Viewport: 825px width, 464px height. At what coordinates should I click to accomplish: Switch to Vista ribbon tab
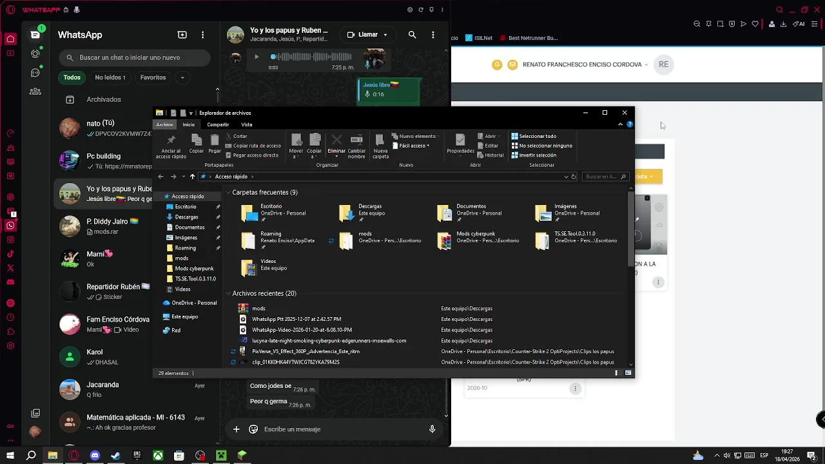[x=247, y=124]
